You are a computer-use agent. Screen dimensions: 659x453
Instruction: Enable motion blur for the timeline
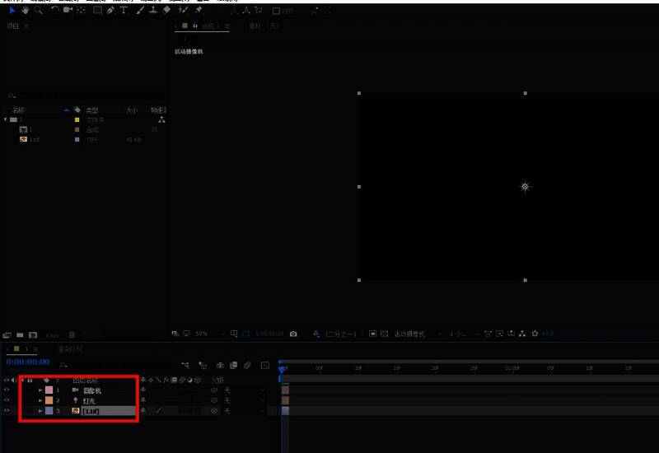(247, 365)
